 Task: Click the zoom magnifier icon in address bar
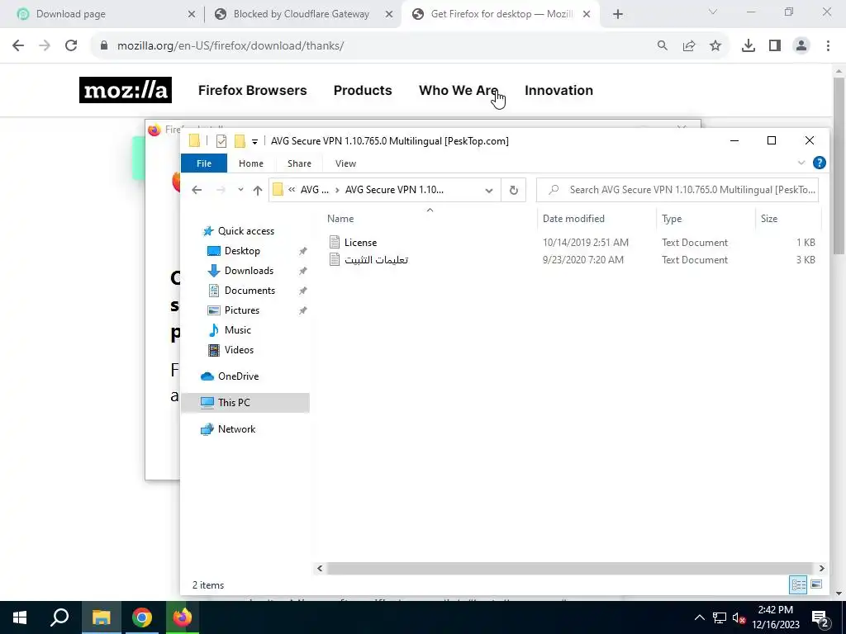click(x=663, y=46)
